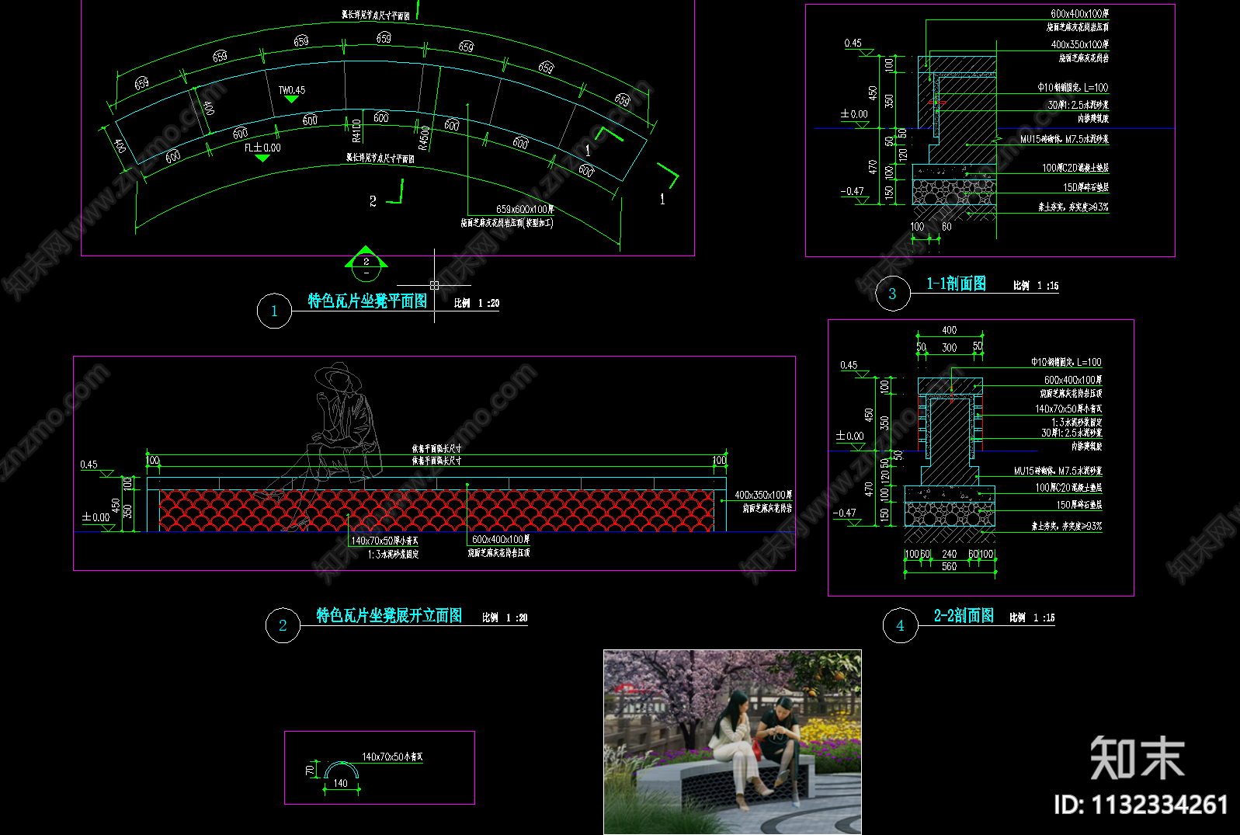Image resolution: width=1240 pixels, height=835 pixels.
Task: Click the 特色瓦片坐凳展开立面图 title
Action: [389, 616]
